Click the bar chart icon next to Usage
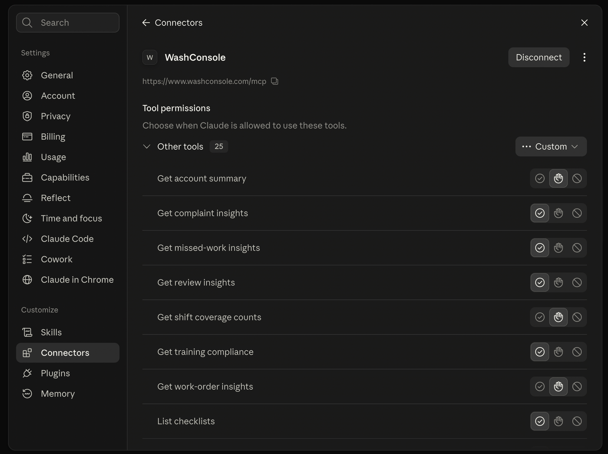Screen dimensions: 608x454 coord(27,157)
